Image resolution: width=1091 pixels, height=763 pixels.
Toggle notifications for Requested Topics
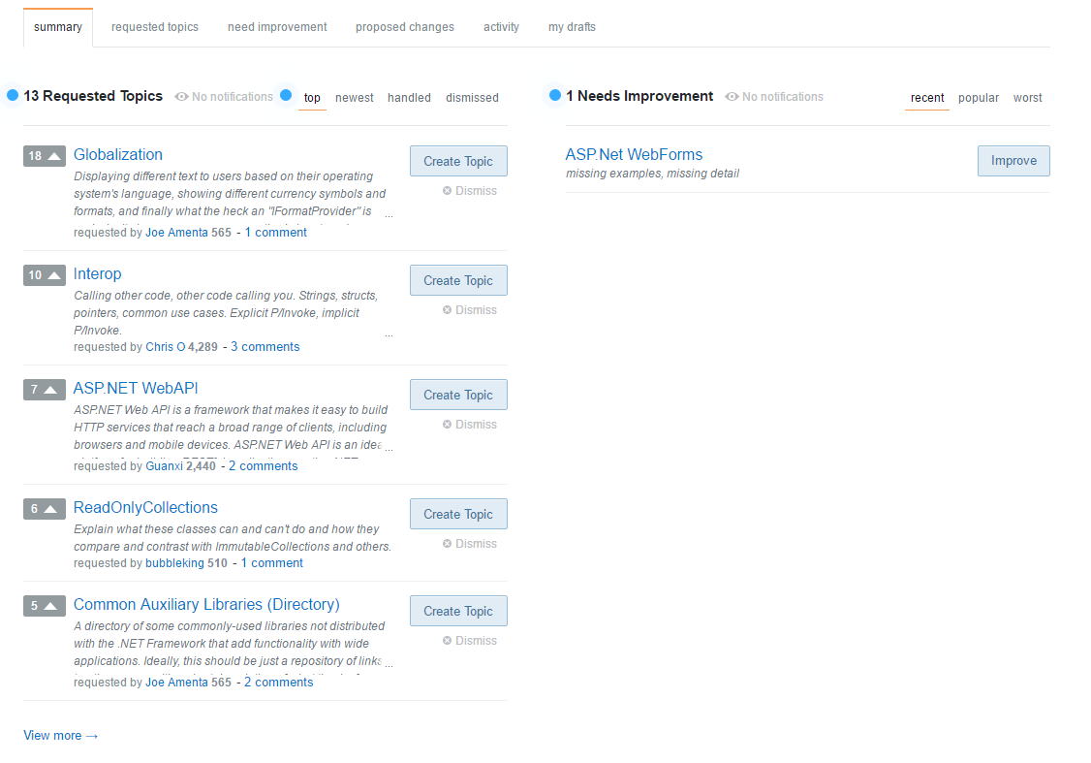coord(225,96)
